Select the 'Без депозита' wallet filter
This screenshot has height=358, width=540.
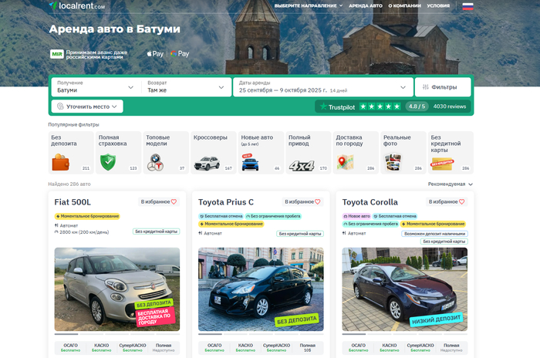(x=71, y=152)
